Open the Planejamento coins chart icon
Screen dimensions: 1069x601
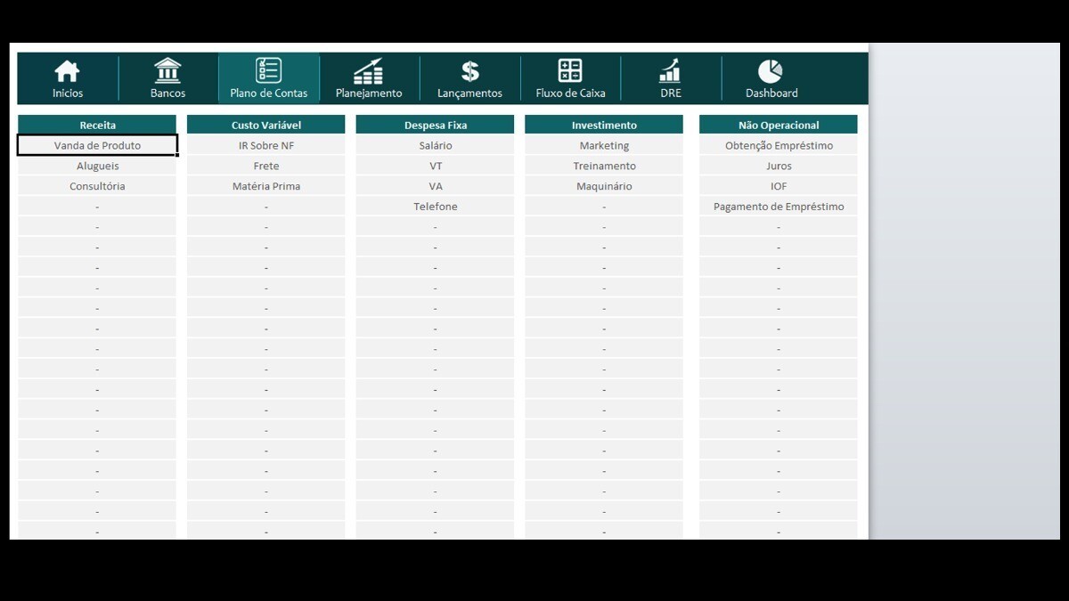368,71
